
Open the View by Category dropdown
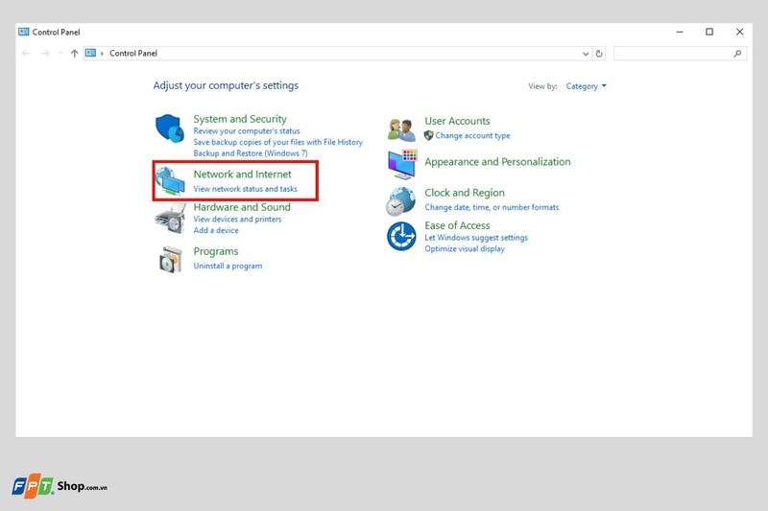586,86
